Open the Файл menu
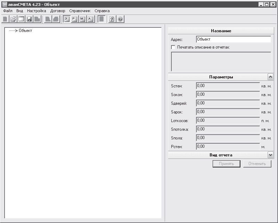The height and width of the screenshot is (223, 278). 8,11
